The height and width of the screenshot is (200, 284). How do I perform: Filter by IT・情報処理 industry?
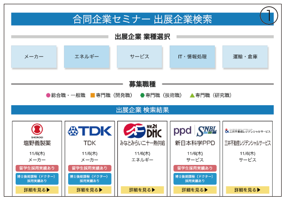[x=192, y=56]
